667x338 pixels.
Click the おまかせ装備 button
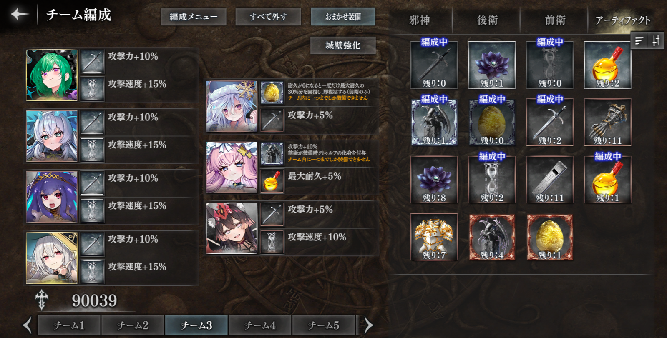click(343, 17)
